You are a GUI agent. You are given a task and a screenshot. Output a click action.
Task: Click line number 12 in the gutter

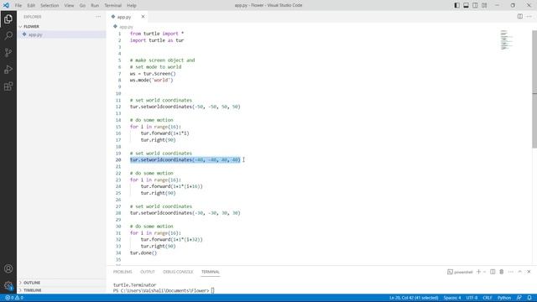[x=118, y=107]
